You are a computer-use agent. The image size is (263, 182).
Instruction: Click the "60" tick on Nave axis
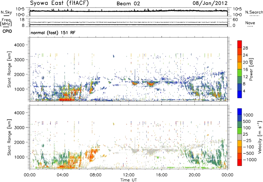pyautogui.click(x=235, y=20)
